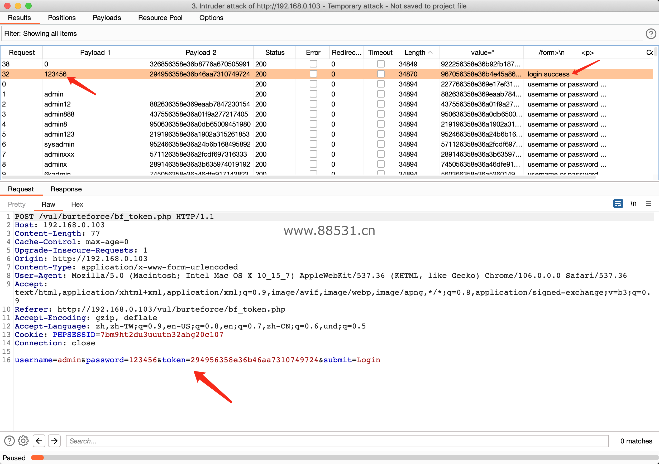Screen dimensions: 659x464
Task: Toggle Timeout checkbox for admin8 row
Action: [x=381, y=124]
